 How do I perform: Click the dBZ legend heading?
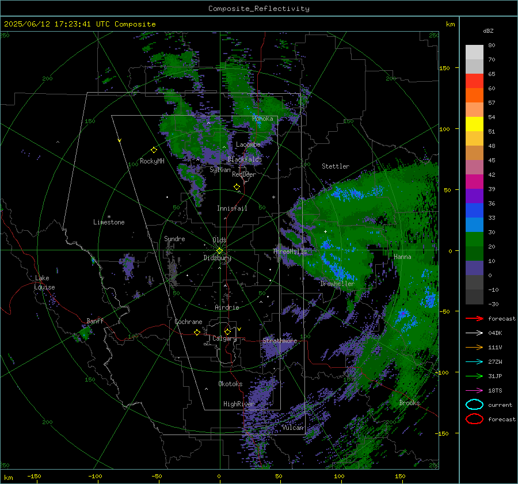click(488, 31)
